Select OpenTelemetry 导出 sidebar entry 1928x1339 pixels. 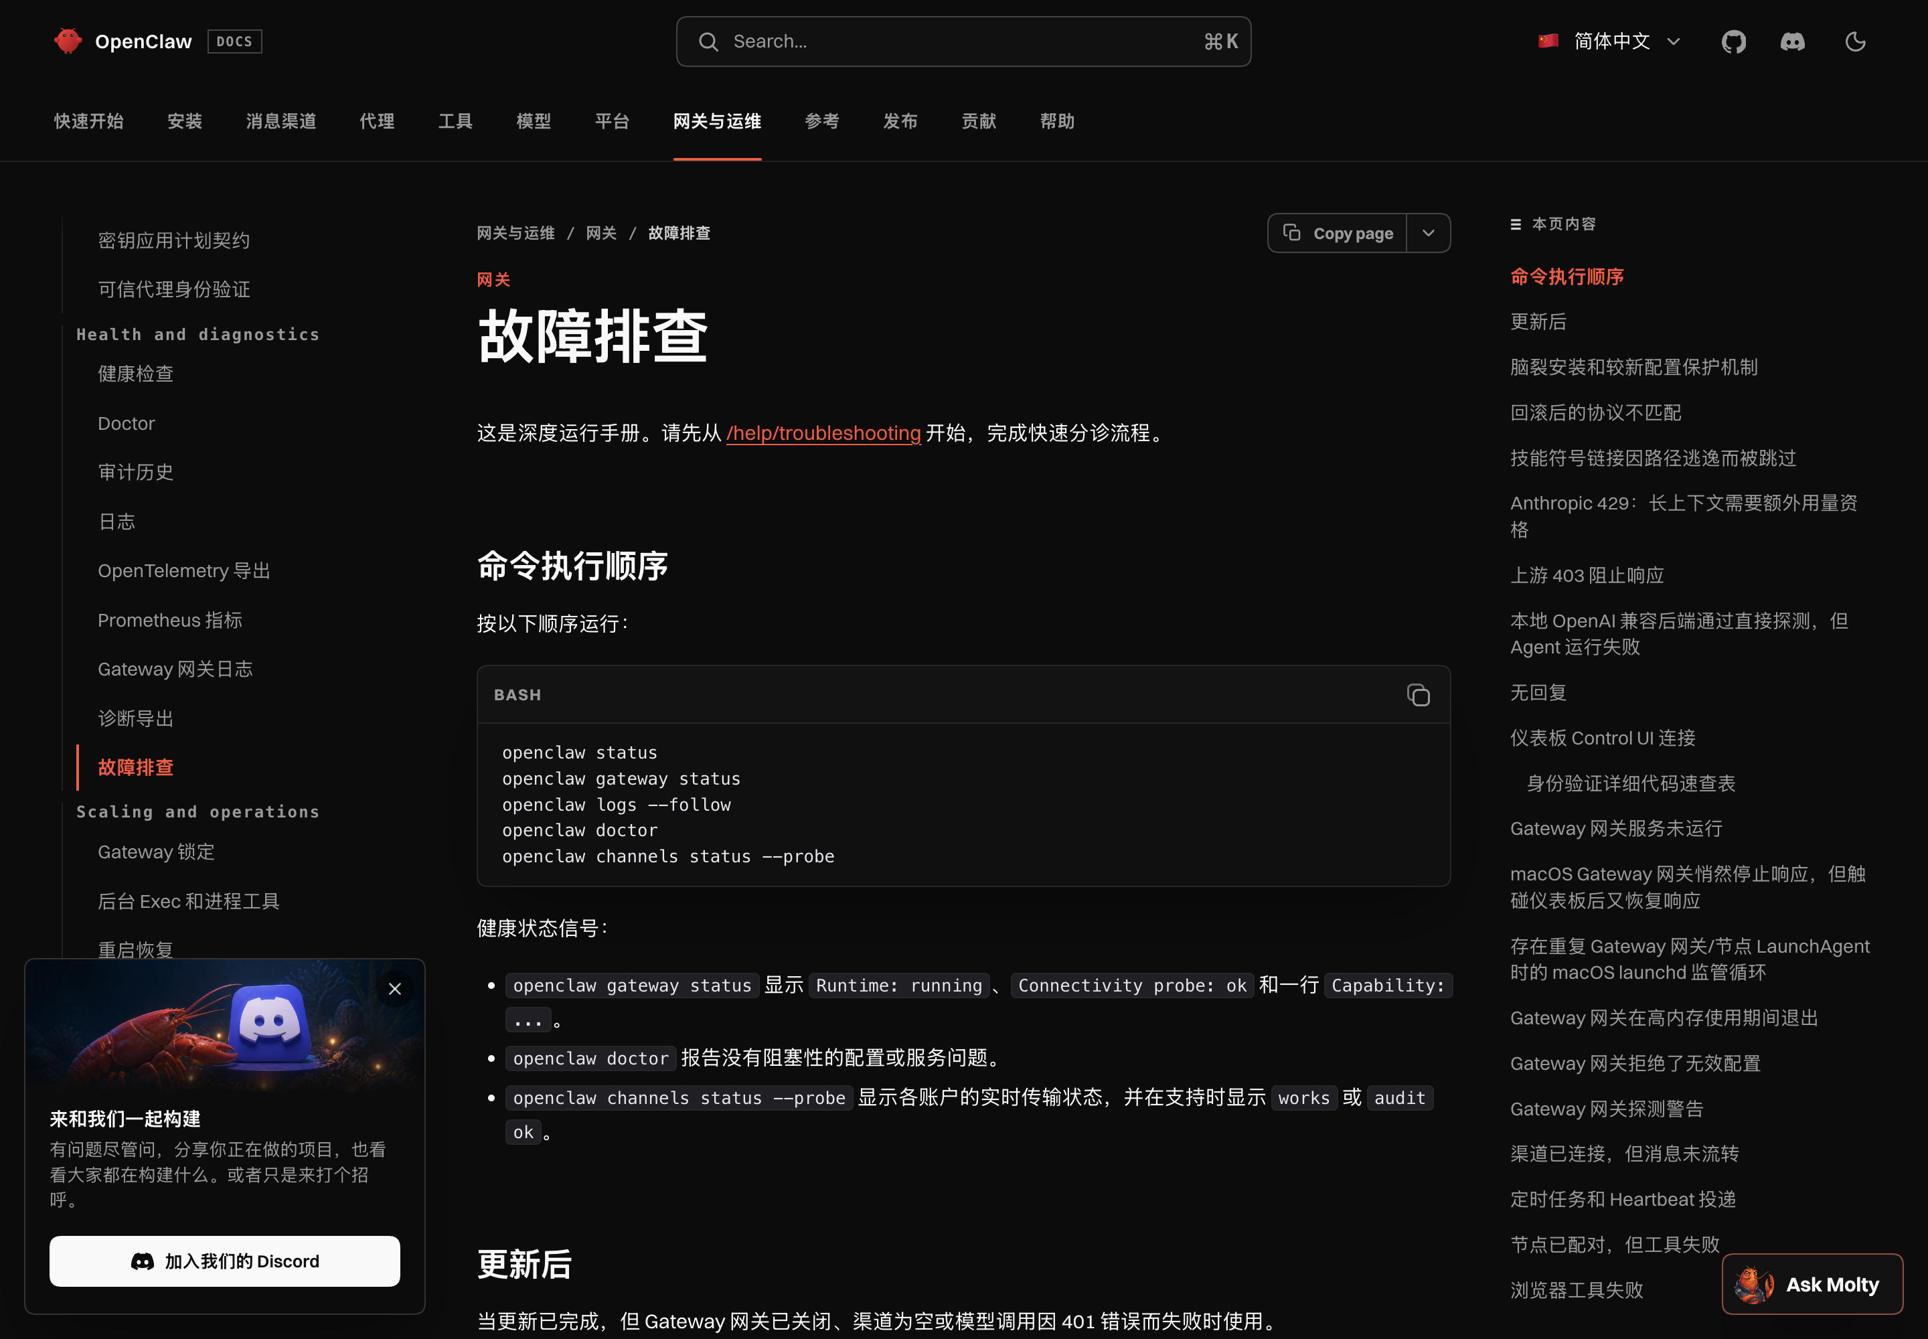[x=185, y=571]
